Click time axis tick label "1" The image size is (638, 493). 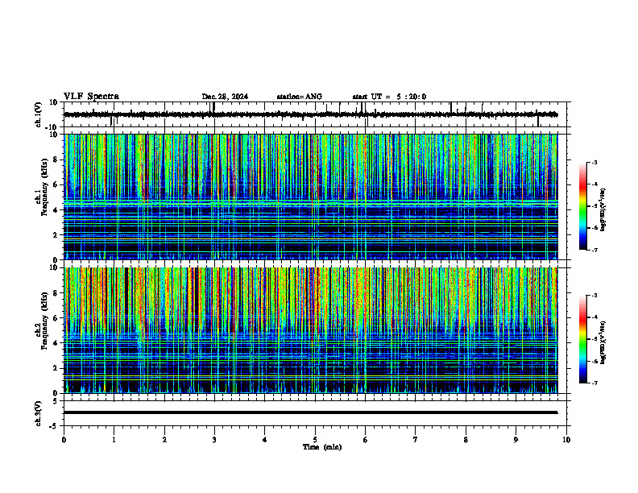coord(114,440)
